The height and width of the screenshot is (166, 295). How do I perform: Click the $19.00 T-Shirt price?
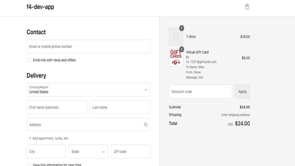245,37
